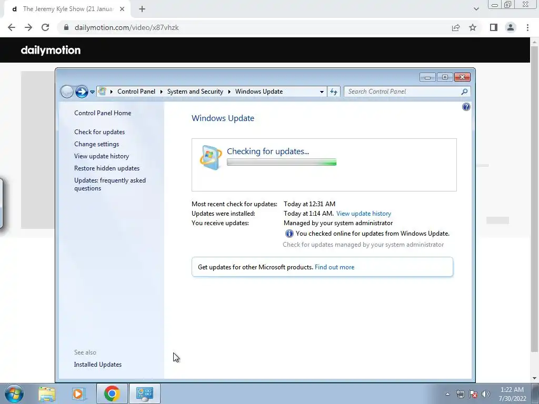Click Find out more link
This screenshot has width=539, height=404.
[x=334, y=267]
